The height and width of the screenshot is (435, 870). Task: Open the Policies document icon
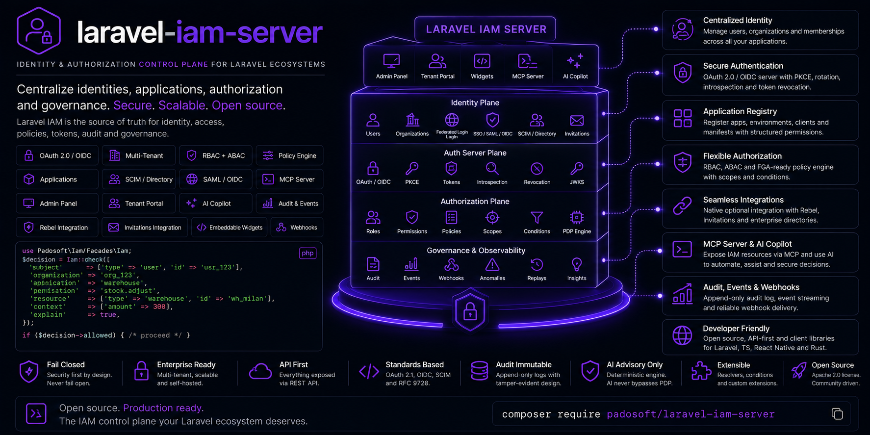tap(451, 217)
